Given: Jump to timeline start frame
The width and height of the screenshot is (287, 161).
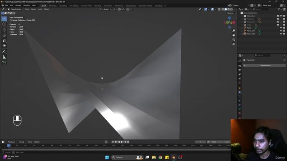Looking at the screenshot, I should click(113, 142).
